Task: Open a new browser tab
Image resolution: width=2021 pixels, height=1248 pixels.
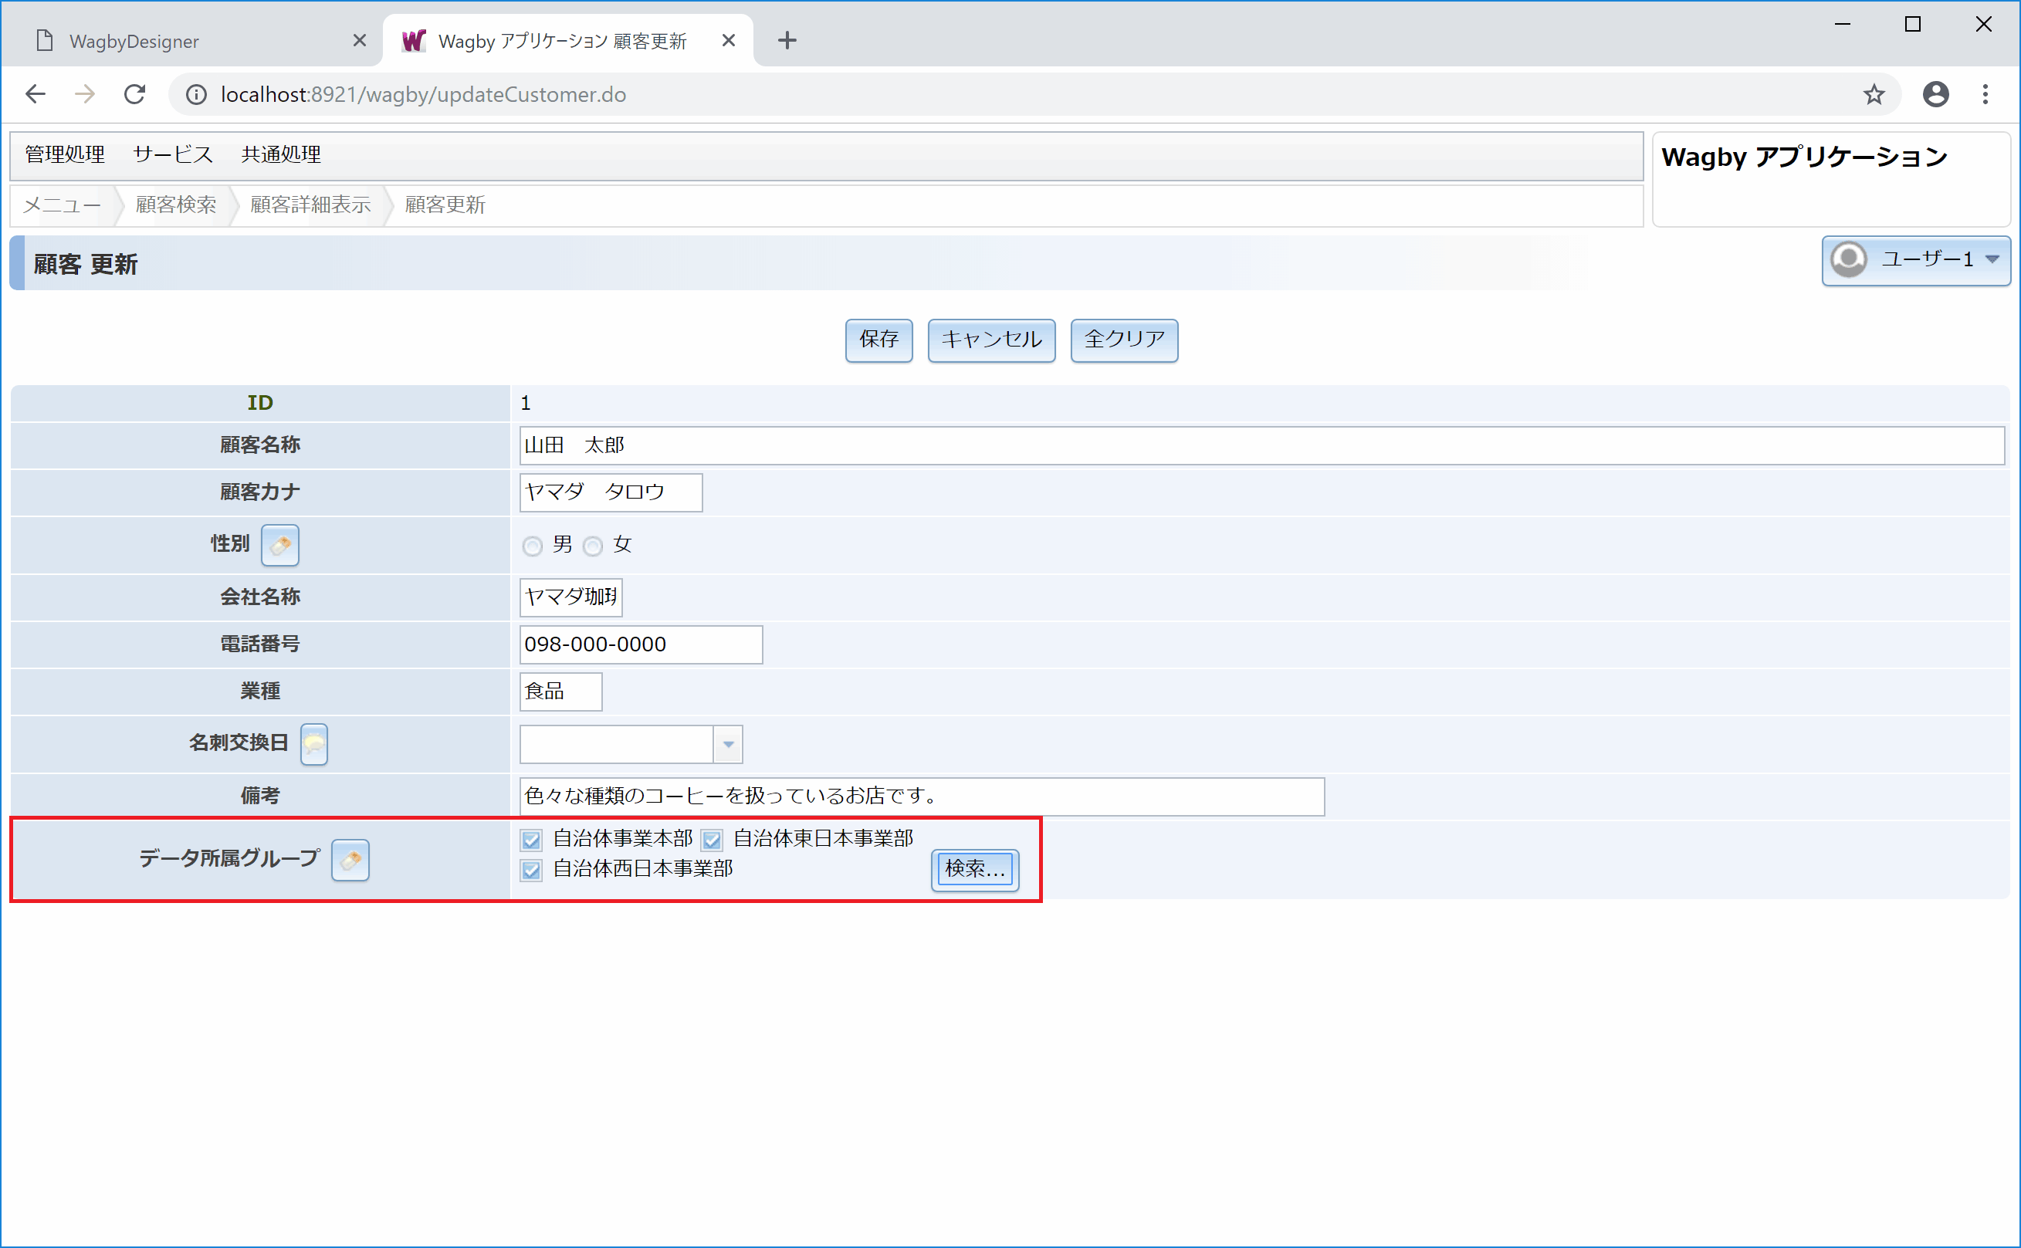Action: point(787,39)
